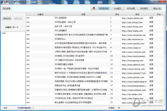Sort by 排名 column header
This screenshot has height=111, width=167.
(117, 14)
